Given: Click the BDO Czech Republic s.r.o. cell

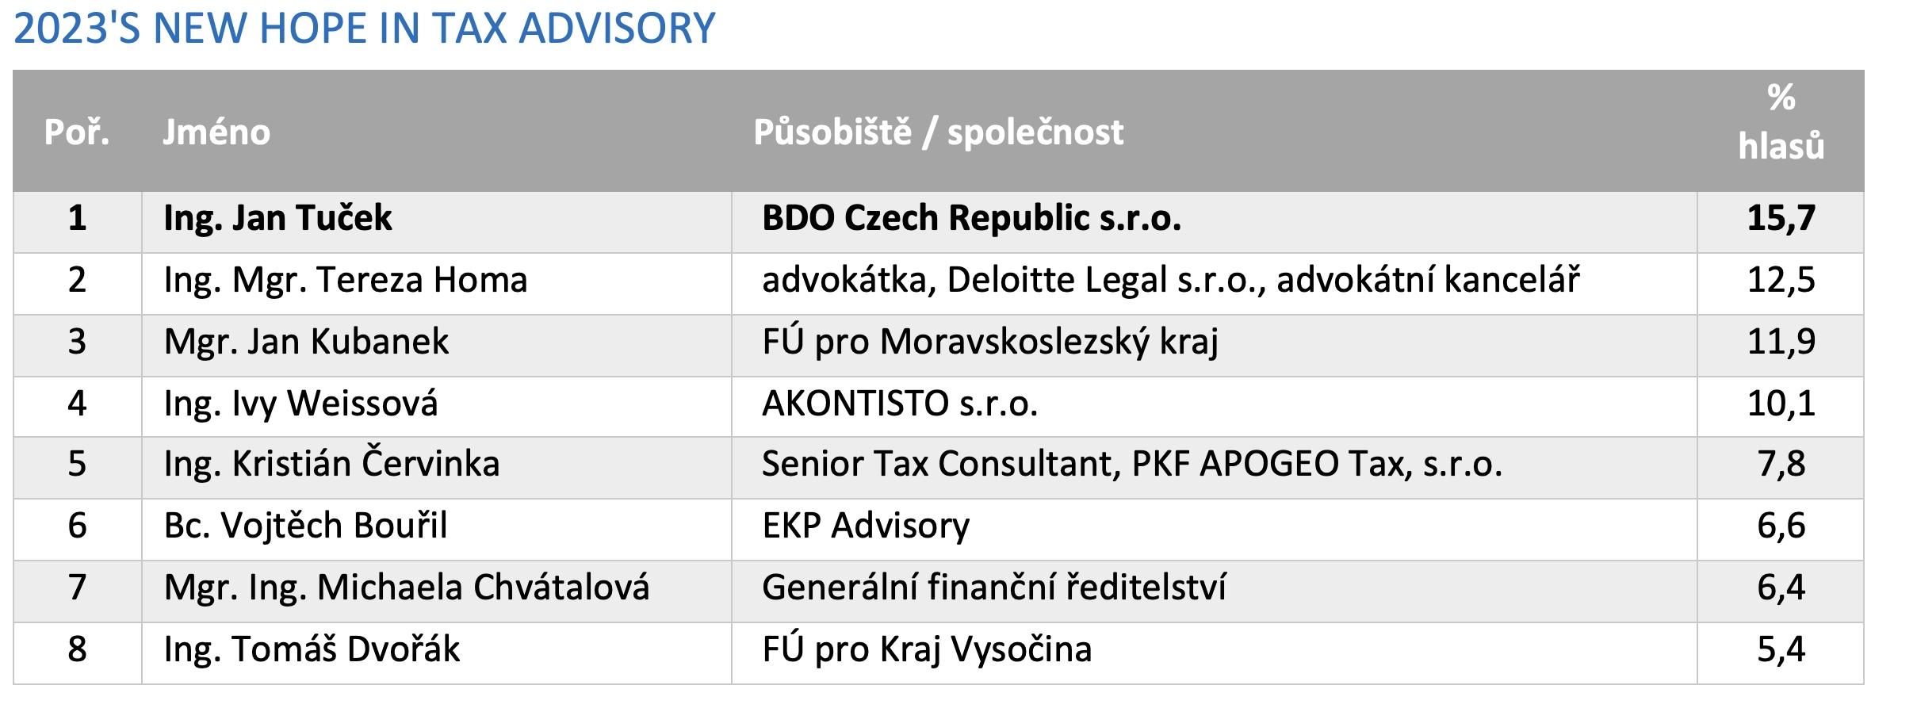Looking at the screenshot, I should [x=1215, y=219].
